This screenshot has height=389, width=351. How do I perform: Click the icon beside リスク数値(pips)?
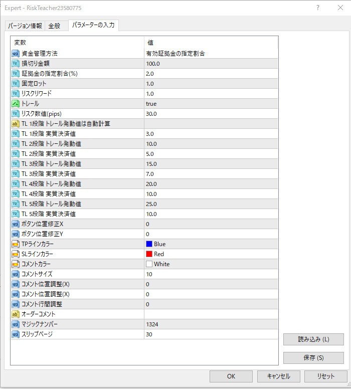point(16,114)
